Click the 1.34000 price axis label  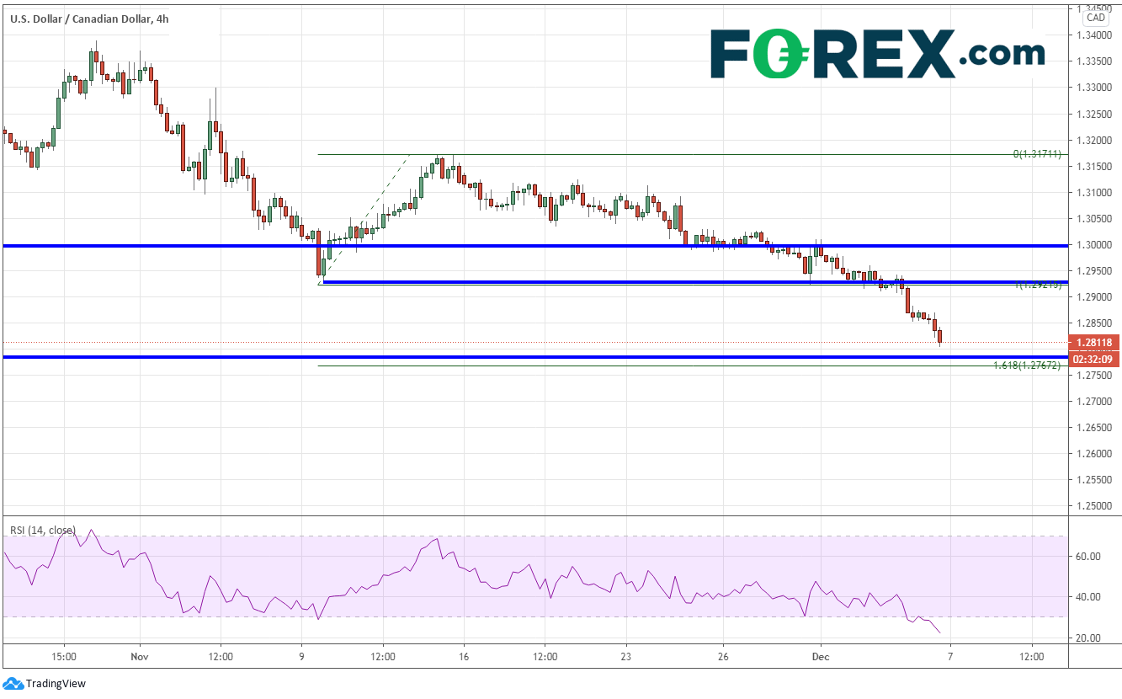(x=1094, y=35)
